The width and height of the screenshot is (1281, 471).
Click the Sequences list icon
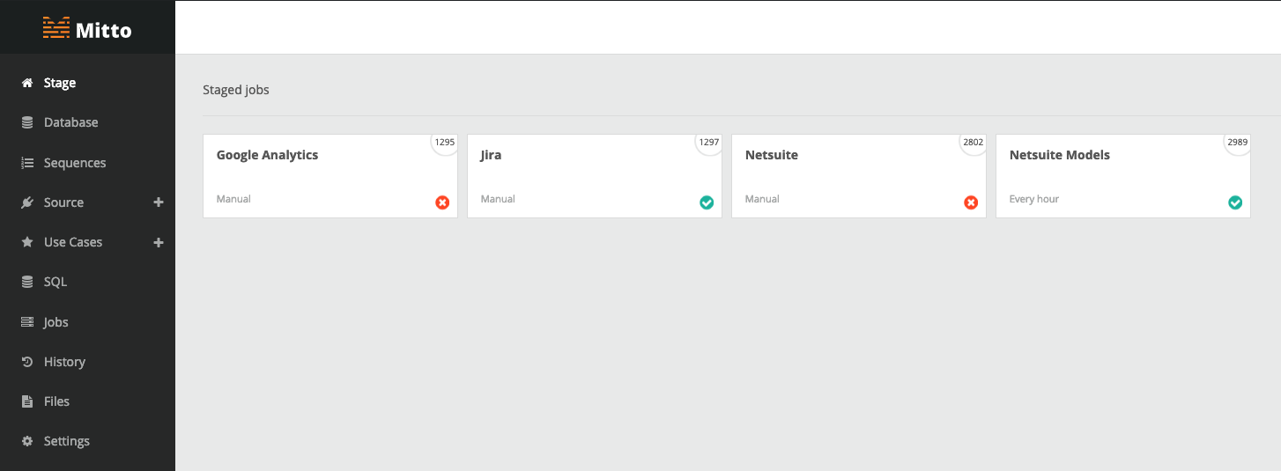27,163
